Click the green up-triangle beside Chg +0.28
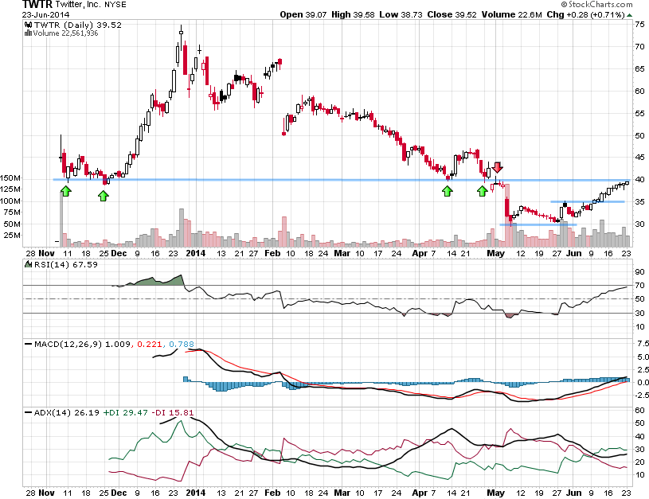Image resolution: width=649 pixels, height=499 pixels. (630, 15)
